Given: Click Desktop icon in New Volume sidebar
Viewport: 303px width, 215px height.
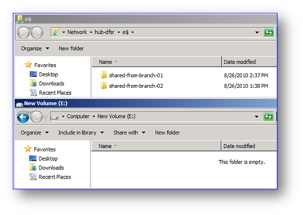Looking at the screenshot, I should click(x=33, y=159).
